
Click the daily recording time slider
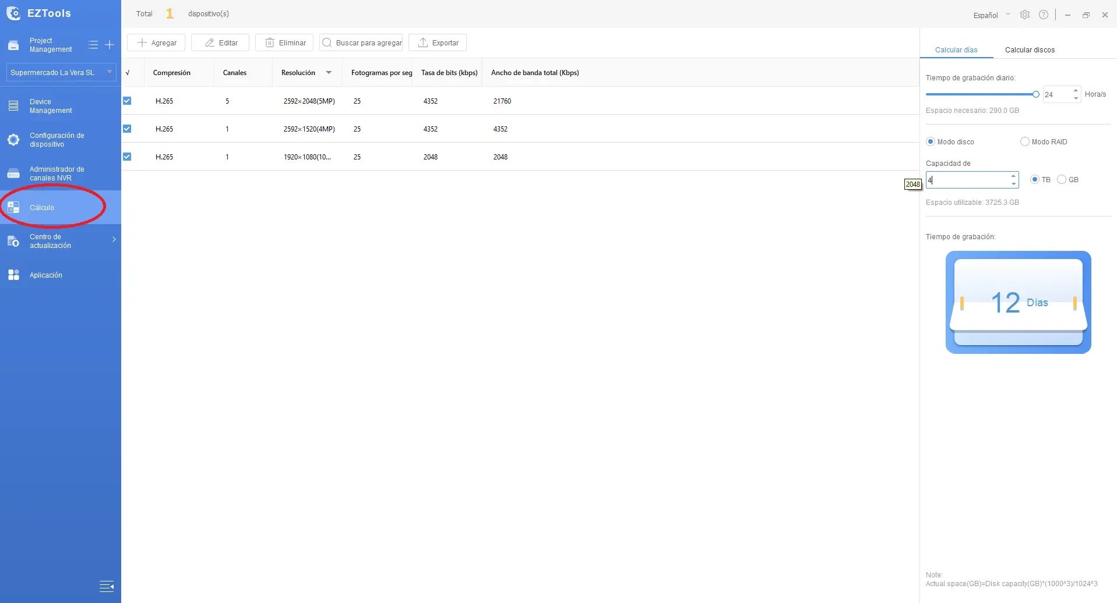point(982,94)
